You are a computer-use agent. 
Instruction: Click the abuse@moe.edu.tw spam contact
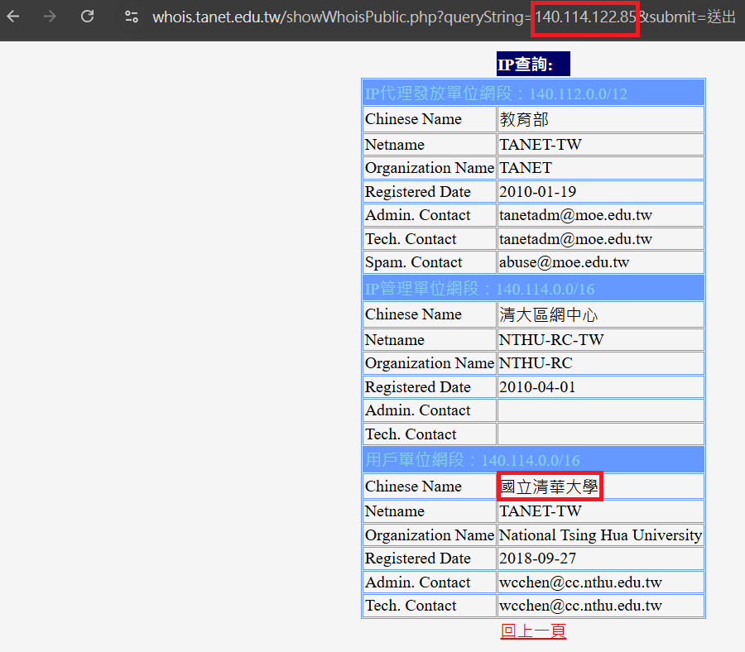pyautogui.click(x=601, y=262)
